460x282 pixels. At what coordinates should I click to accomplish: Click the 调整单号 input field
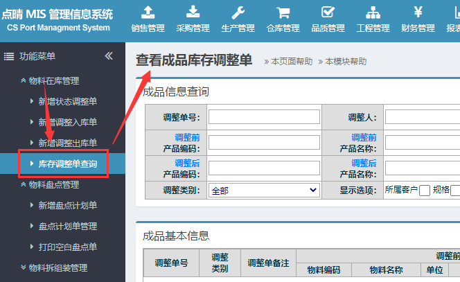264,117
